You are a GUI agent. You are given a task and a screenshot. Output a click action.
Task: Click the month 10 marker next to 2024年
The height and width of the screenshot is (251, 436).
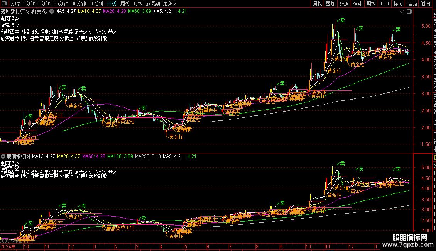[26, 247]
